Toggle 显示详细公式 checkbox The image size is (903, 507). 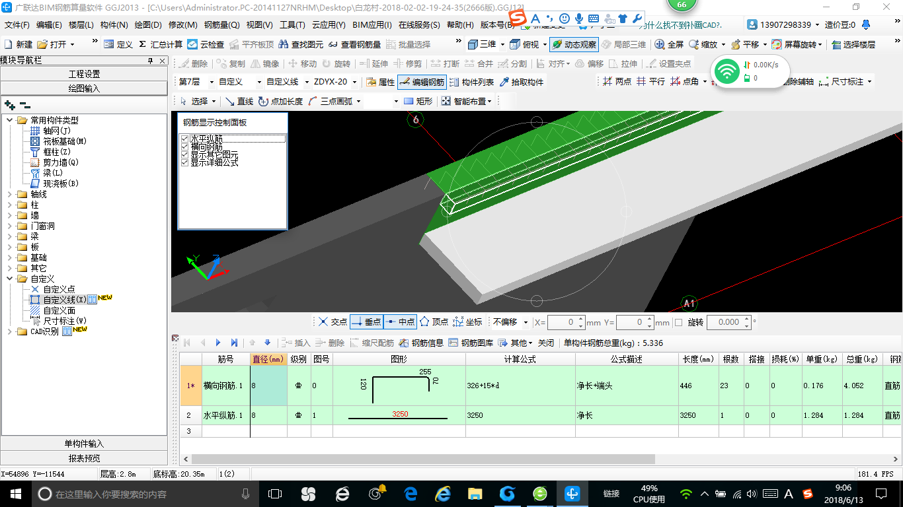point(184,162)
